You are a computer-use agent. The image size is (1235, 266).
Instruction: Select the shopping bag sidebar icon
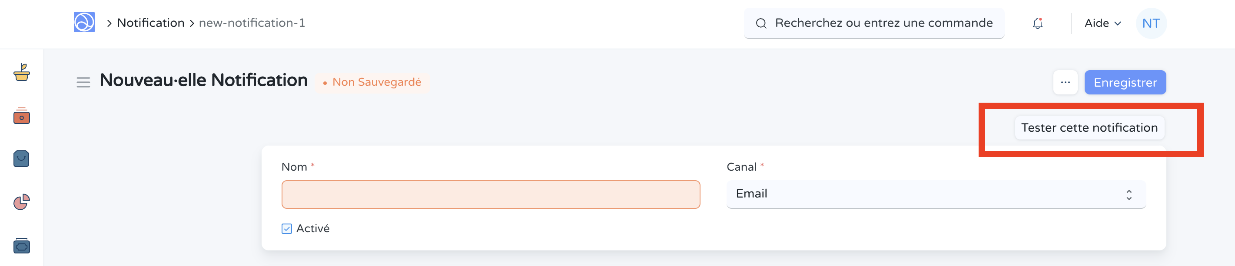[22, 159]
